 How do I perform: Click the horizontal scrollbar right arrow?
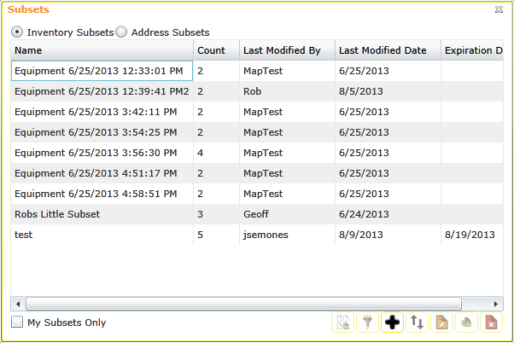[496, 304]
